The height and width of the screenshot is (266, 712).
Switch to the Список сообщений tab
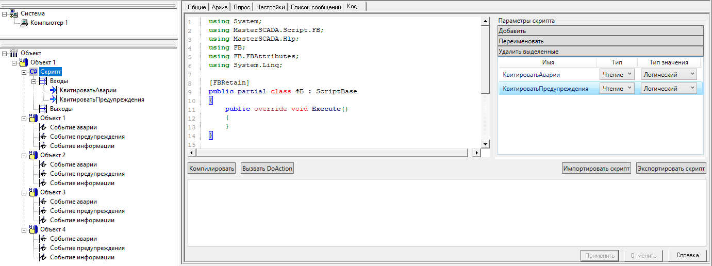[x=316, y=7]
